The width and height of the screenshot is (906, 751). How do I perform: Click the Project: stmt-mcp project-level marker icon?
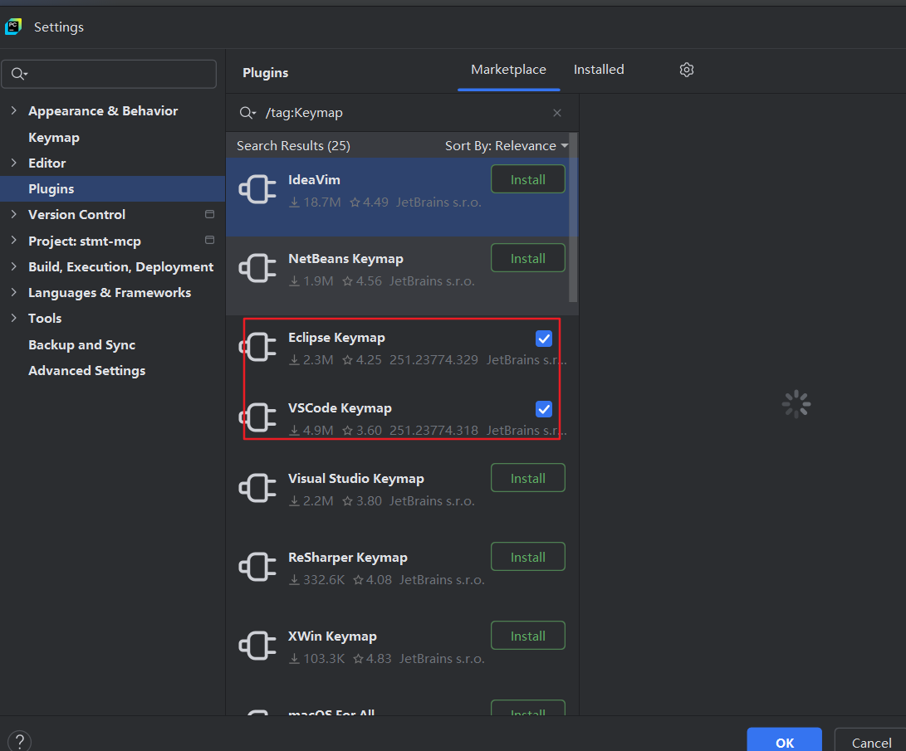coord(210,240)
